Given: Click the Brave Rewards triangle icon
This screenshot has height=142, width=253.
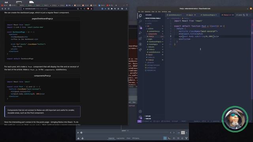Looking at the screenshot, I should (91, 9).
